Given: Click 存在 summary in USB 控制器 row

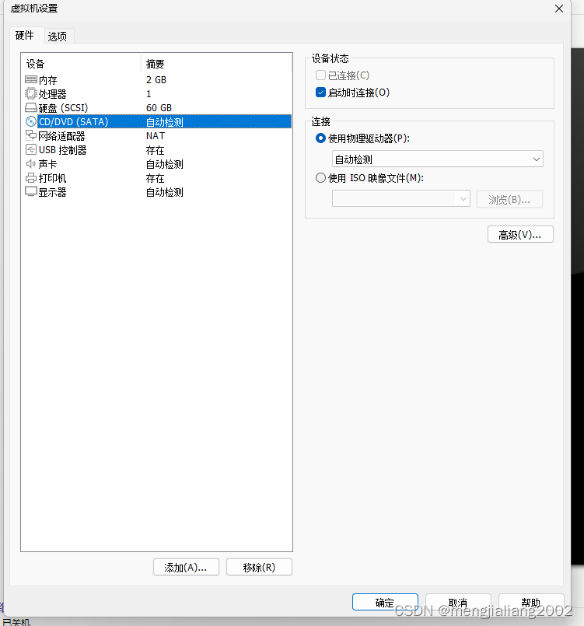Looking at the screenshot, I should (156, 150).
